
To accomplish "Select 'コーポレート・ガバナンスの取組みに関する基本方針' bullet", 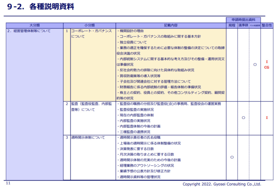I will [159, 36].
